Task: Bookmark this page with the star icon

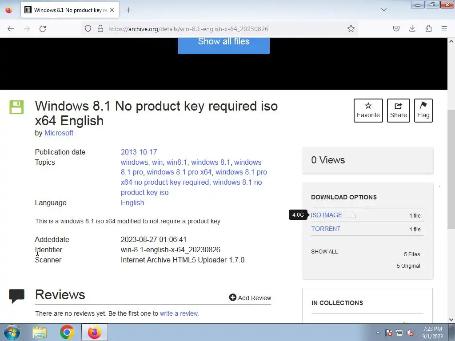Action: point(351,28)
